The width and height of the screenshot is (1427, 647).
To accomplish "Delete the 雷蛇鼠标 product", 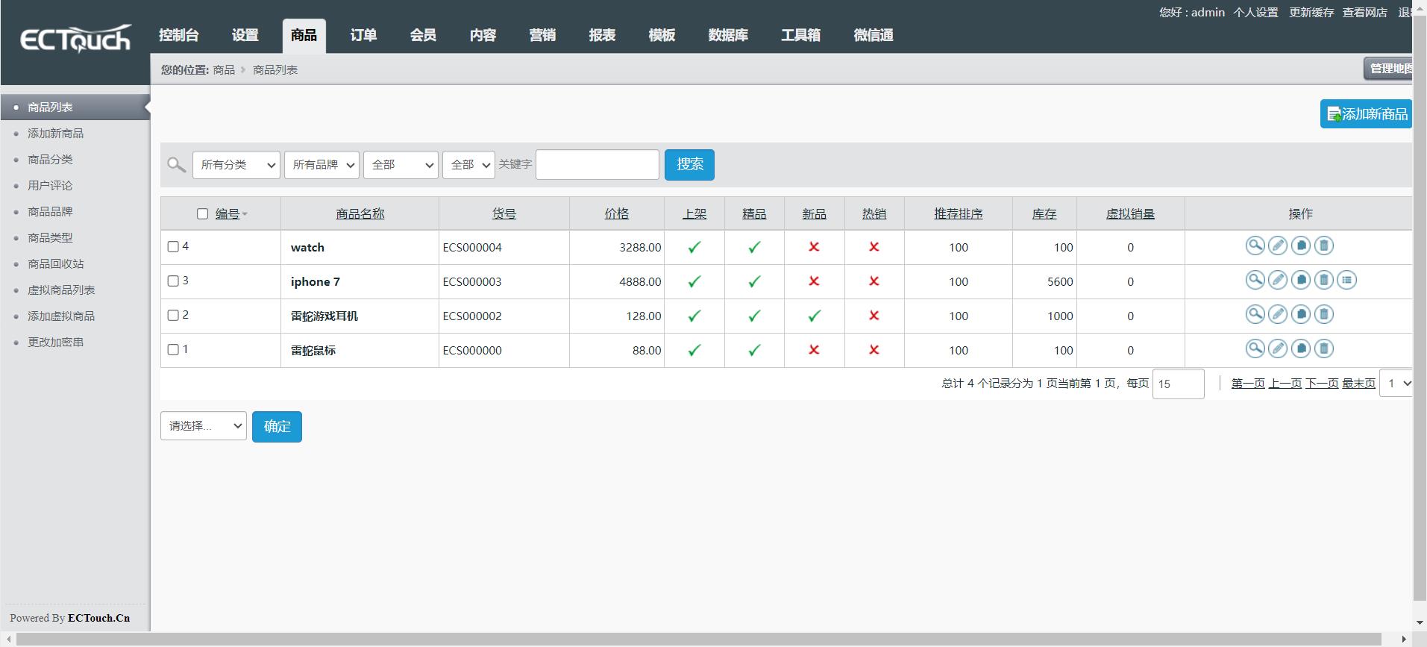I will (x=1324, y=348).
